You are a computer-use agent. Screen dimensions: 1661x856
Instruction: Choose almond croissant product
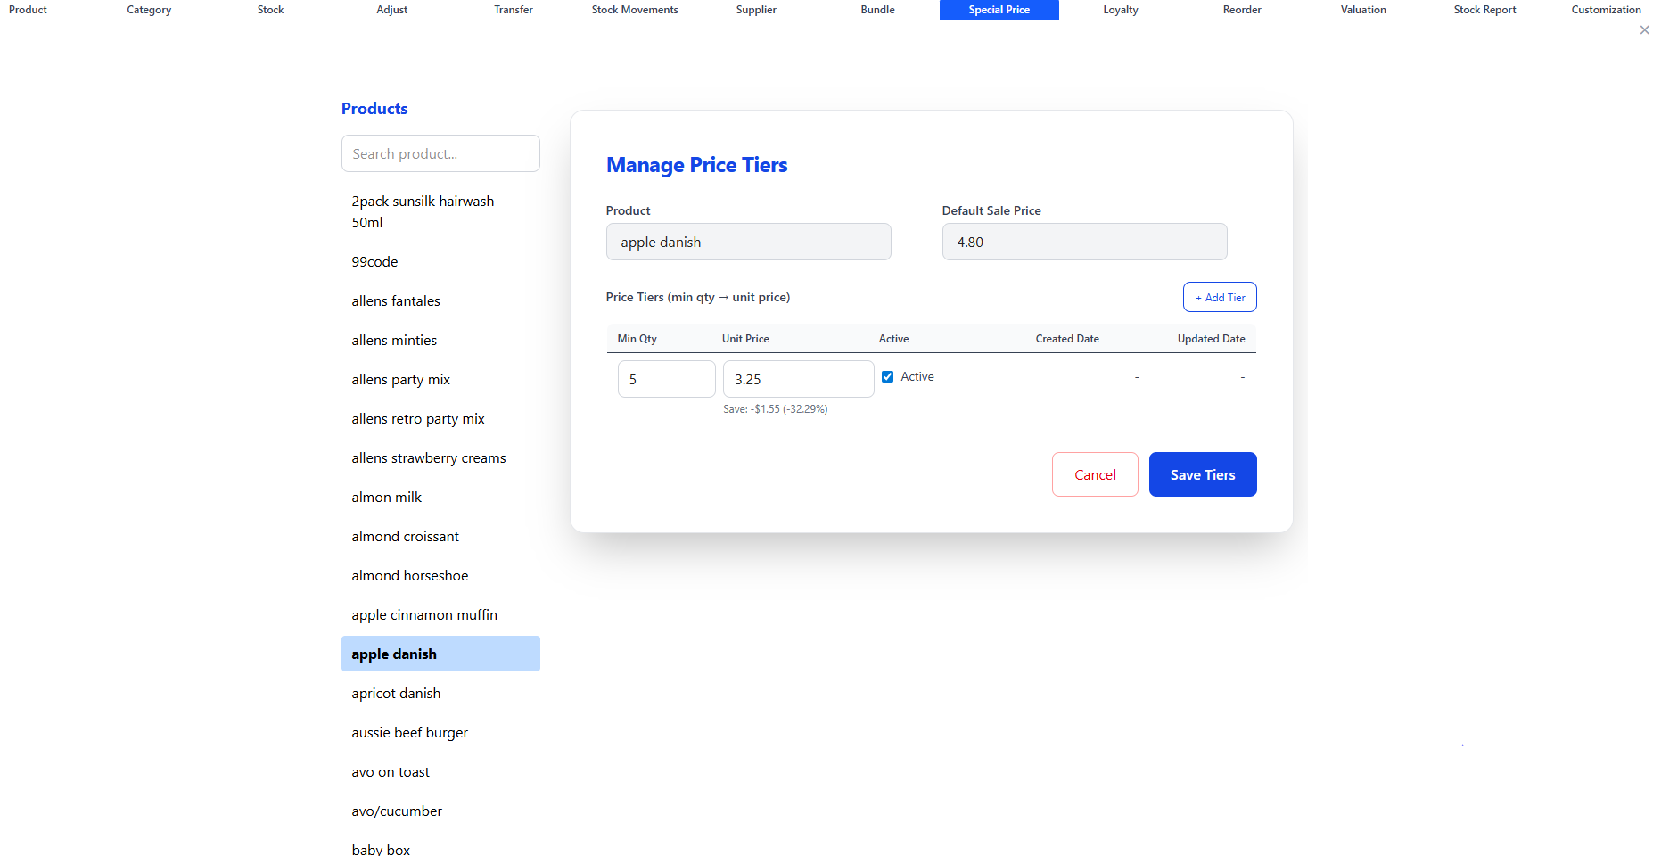[440, 536]
